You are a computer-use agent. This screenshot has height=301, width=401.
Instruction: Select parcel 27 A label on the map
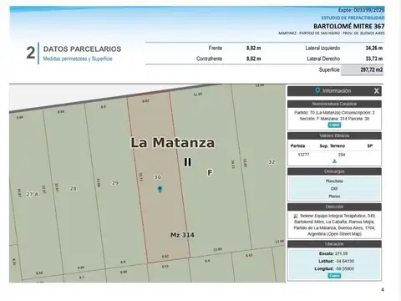(x=33, y=194)
